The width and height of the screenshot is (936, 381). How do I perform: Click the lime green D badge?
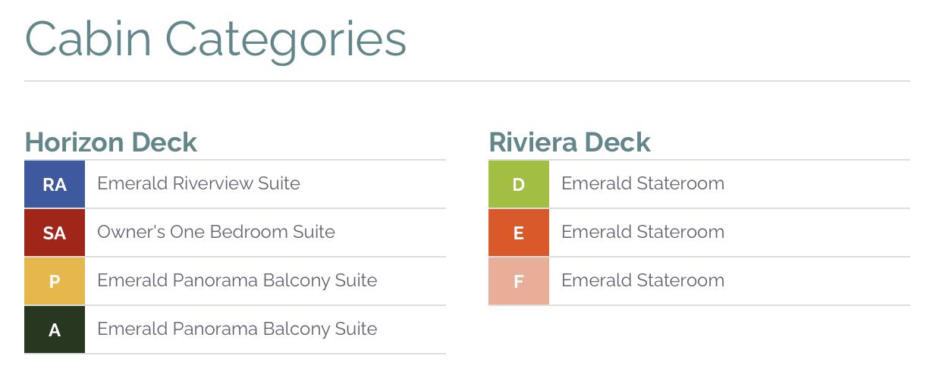click(x=519, y=184)
